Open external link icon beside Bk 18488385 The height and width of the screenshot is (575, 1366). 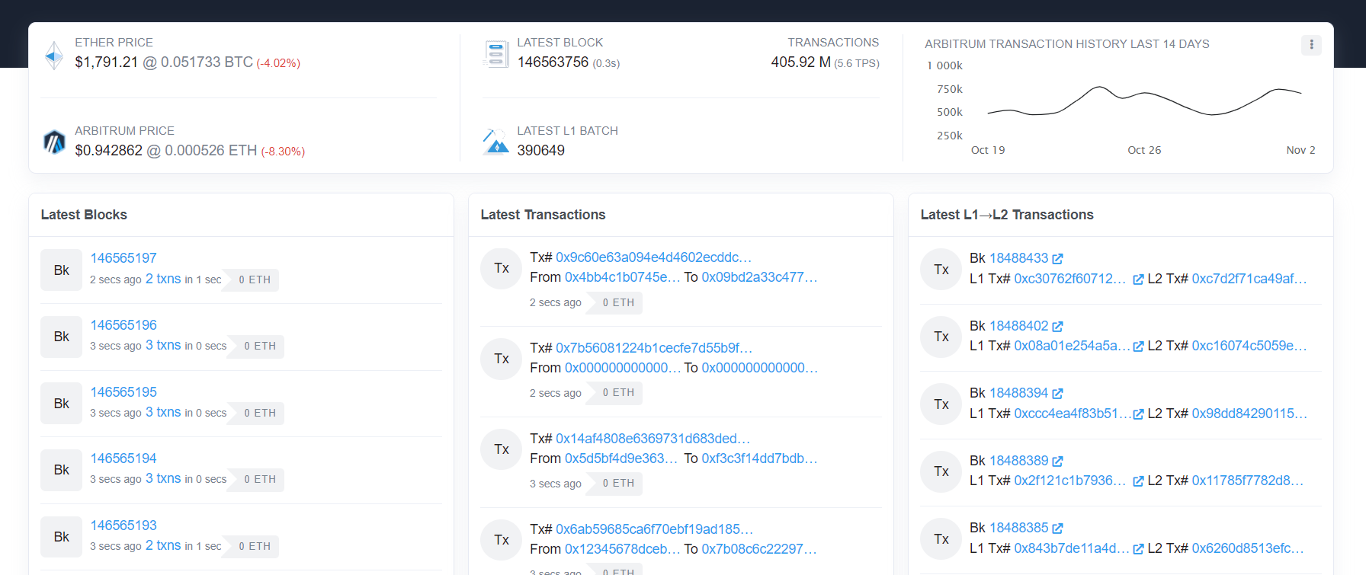(1057, 529)
